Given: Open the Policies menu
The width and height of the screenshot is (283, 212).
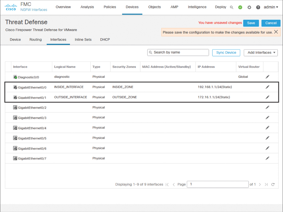Looking at the screenshot, I should [110, 7].
